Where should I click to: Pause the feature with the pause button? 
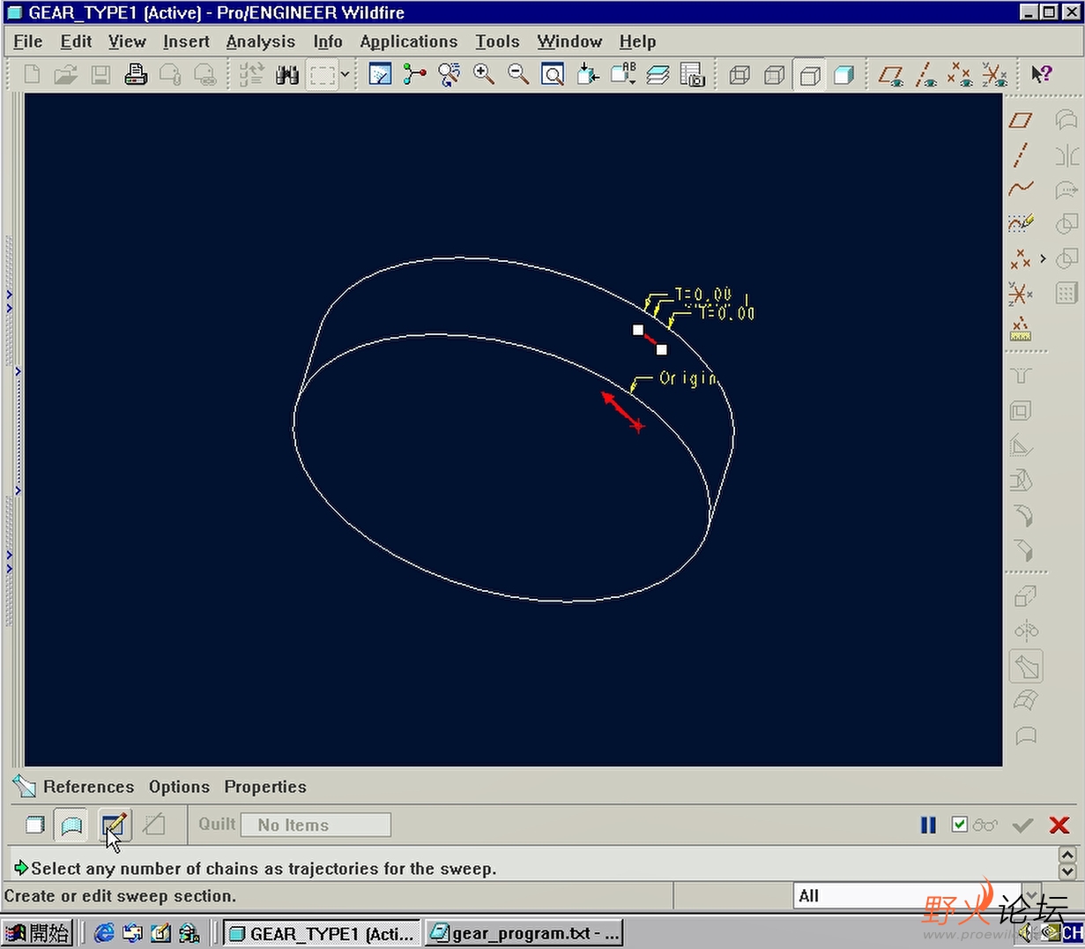pos(928,825)
